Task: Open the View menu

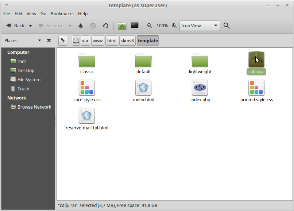Action: tap(31, 14)
